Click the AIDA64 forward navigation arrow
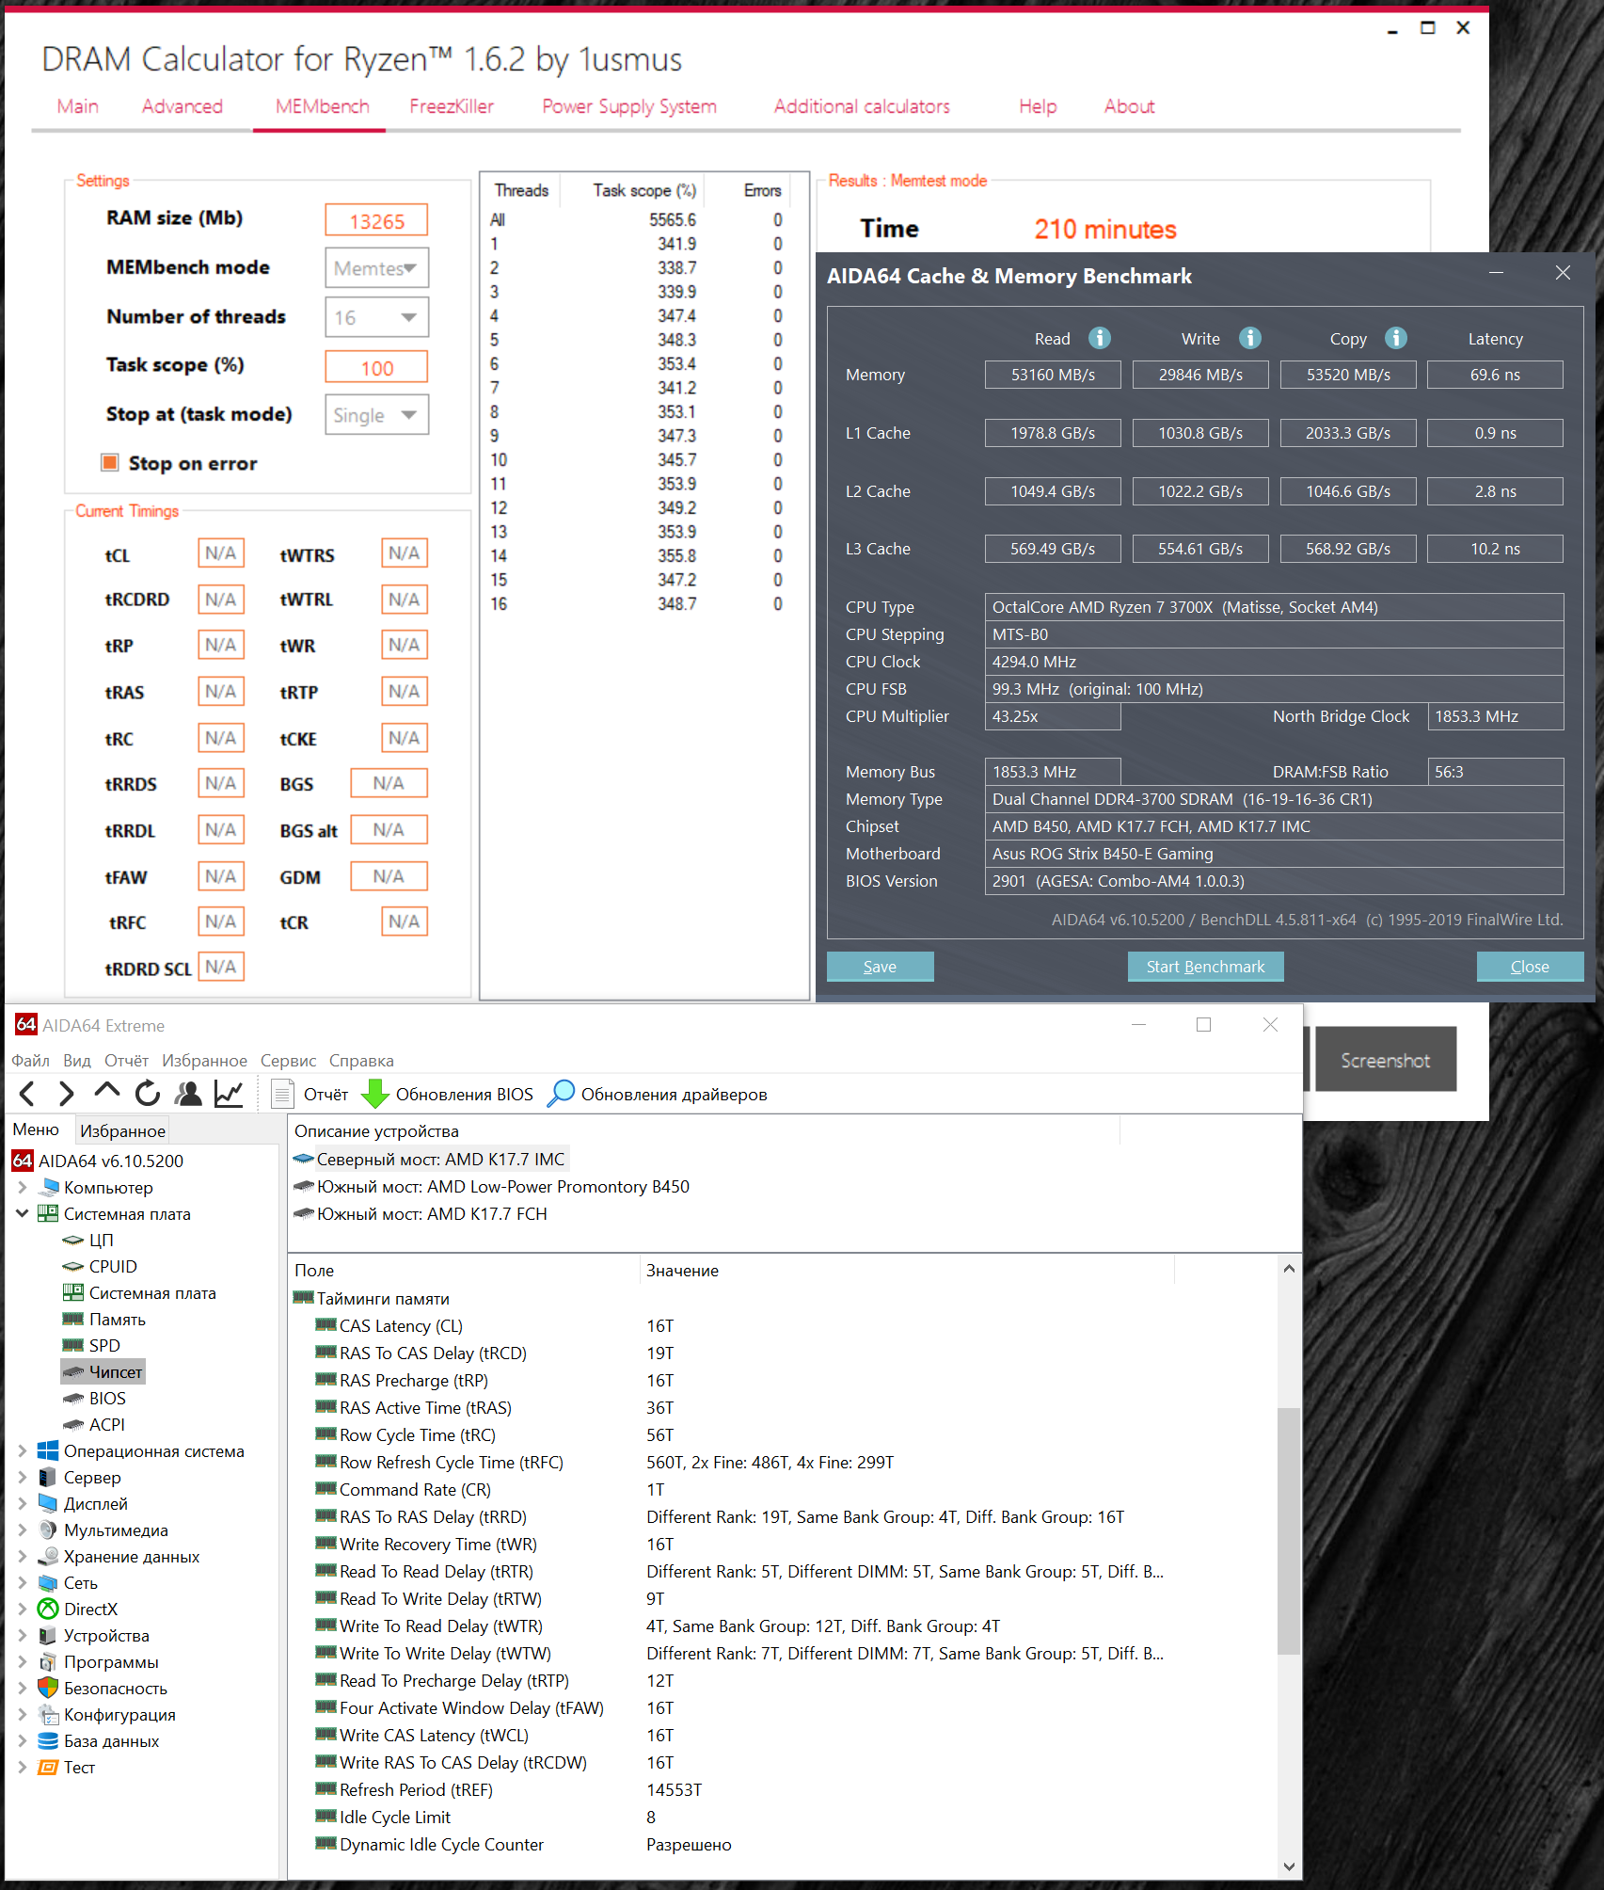The height and width of the screenshot is (1890, 1604). [x=66, y=1094]
